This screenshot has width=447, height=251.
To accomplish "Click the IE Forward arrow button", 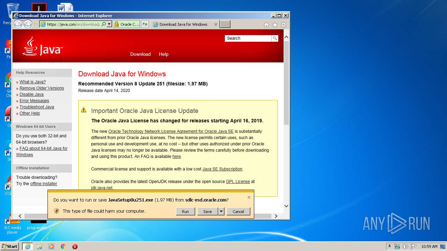I will (x=28, y=24).
